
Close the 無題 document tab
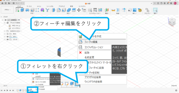pyautogui.click(x=151, y=4)
